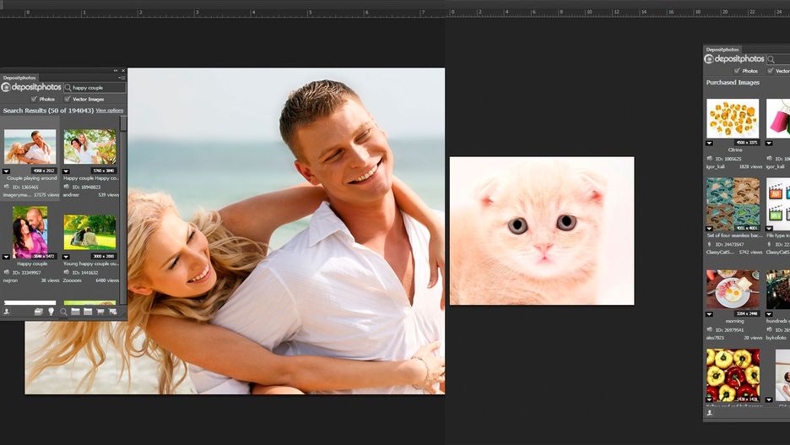The image size is (790, 445).
Task: Collapse left panel with double-arrow icon
Action: tap(116, 71)
